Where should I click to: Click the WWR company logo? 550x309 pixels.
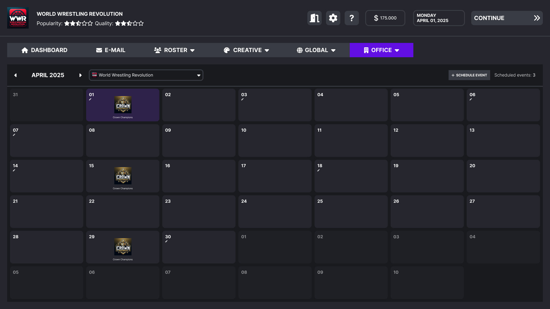[18, 18]
